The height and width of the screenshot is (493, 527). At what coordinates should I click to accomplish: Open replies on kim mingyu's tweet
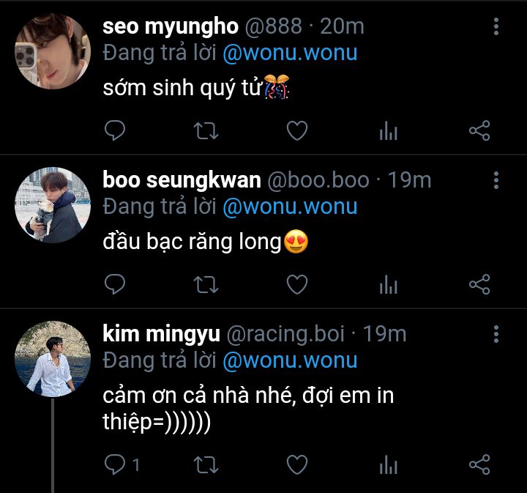pyautogui.click(x=121, y=464)
